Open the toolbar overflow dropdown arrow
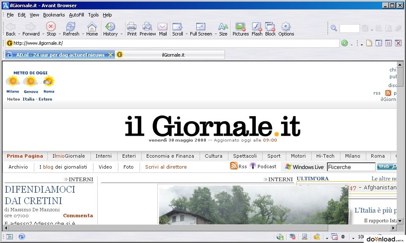 (362, 45)
